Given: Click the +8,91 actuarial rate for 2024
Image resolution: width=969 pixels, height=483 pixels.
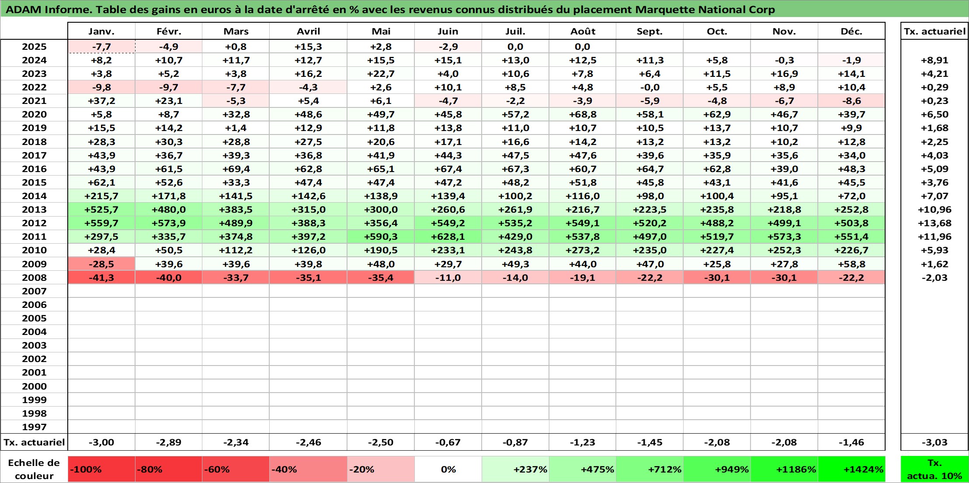Looking at the screenshot, I should (934, 60).
